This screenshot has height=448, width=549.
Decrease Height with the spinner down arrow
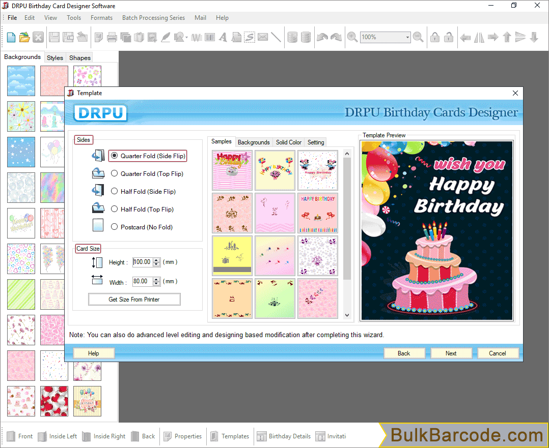[156, 264]
